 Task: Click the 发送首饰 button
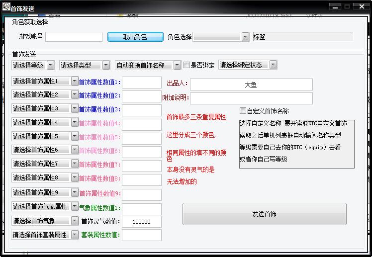pyautogui.click(x=264, y=214)
